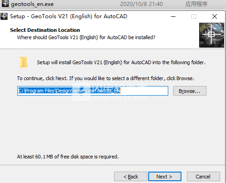
Task: Click the geotools_en.exe file name
Action: (x=32, y=4)
